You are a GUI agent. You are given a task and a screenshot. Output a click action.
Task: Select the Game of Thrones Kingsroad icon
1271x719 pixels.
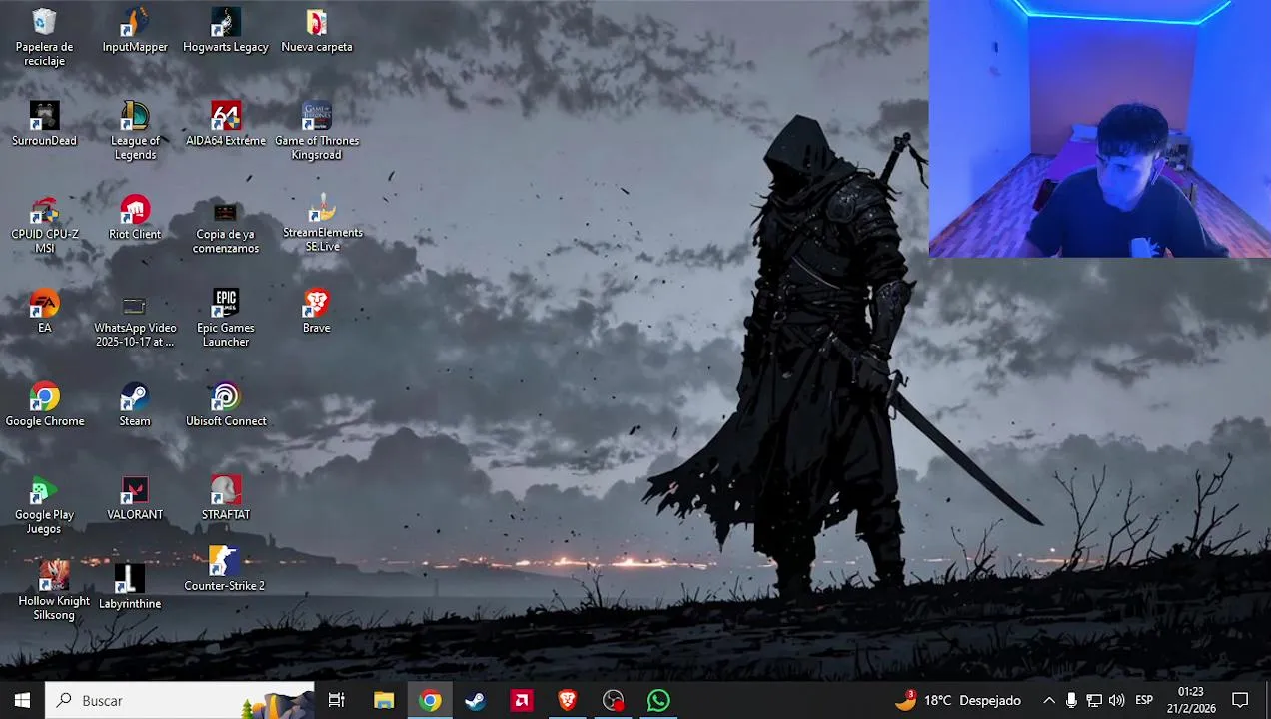tap(316, 131)
